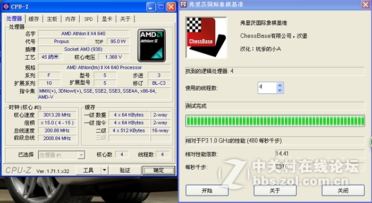Click the AMD Athlon(tm) II X4 640 Processor specification
The image size is (372, 203).
point(104,67)
